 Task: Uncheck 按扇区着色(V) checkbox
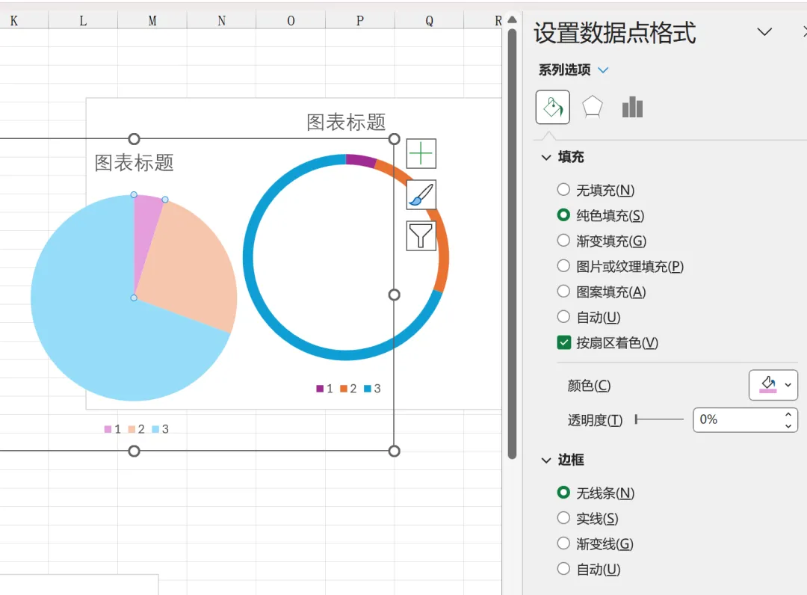[x=563, y=342]
